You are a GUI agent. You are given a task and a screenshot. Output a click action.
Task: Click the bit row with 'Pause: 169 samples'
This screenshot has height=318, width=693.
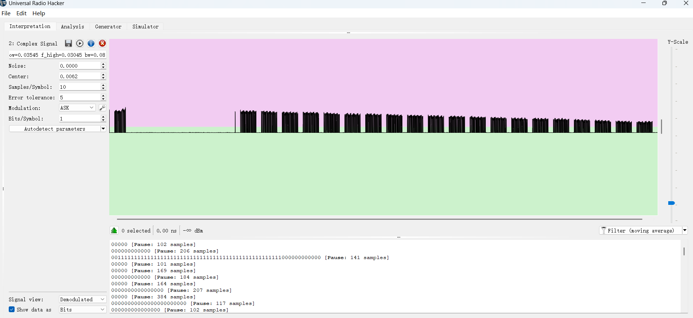(x=153, y=271)
